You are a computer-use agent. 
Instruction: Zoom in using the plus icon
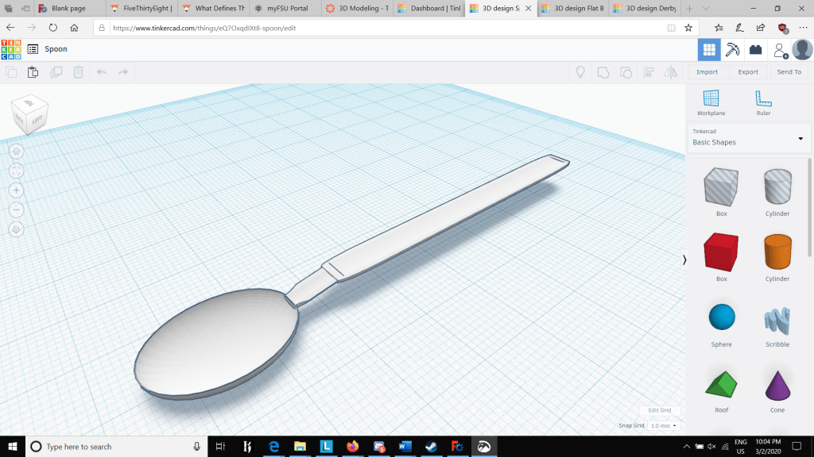click(17, 190)
